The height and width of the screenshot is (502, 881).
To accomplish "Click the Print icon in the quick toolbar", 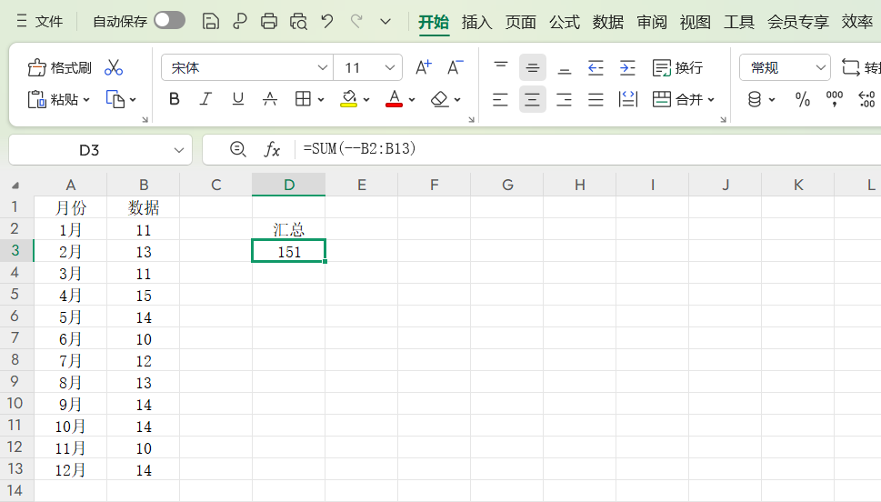I will [268, 21].
